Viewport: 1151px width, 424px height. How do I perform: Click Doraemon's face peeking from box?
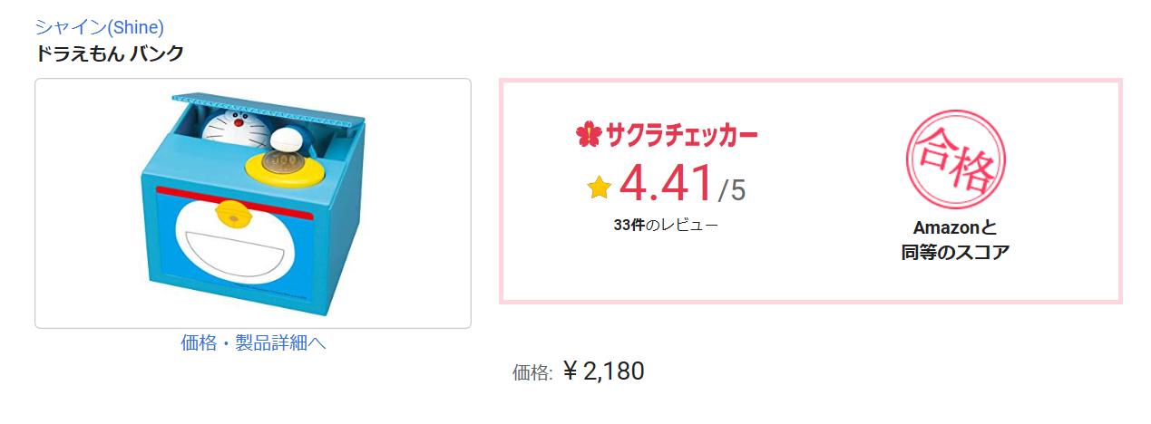click(239, 125)
